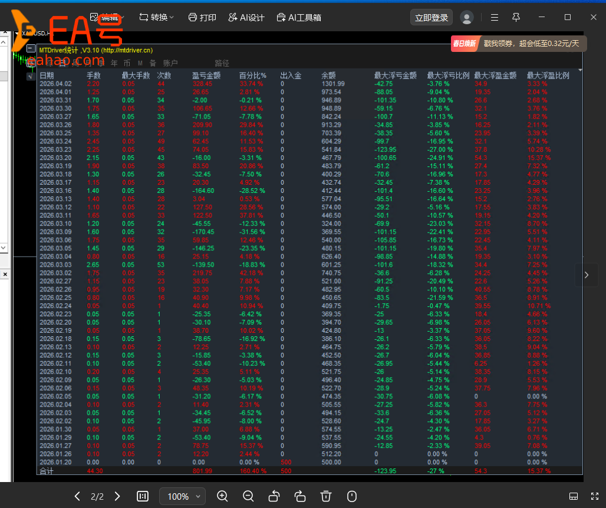Expand the 转换 convert dropdown menu

tap(157, 18)
